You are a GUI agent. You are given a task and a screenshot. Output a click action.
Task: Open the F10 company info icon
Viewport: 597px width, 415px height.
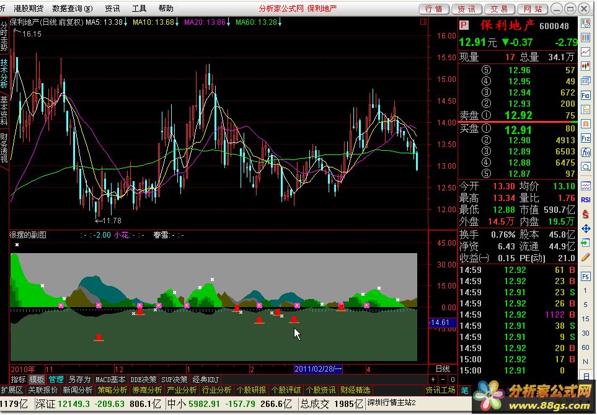586,95
